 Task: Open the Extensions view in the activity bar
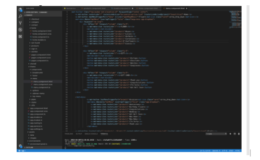point(20,36)
